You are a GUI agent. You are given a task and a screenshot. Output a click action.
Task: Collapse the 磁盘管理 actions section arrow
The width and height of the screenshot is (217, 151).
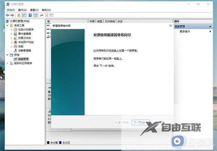210,26
